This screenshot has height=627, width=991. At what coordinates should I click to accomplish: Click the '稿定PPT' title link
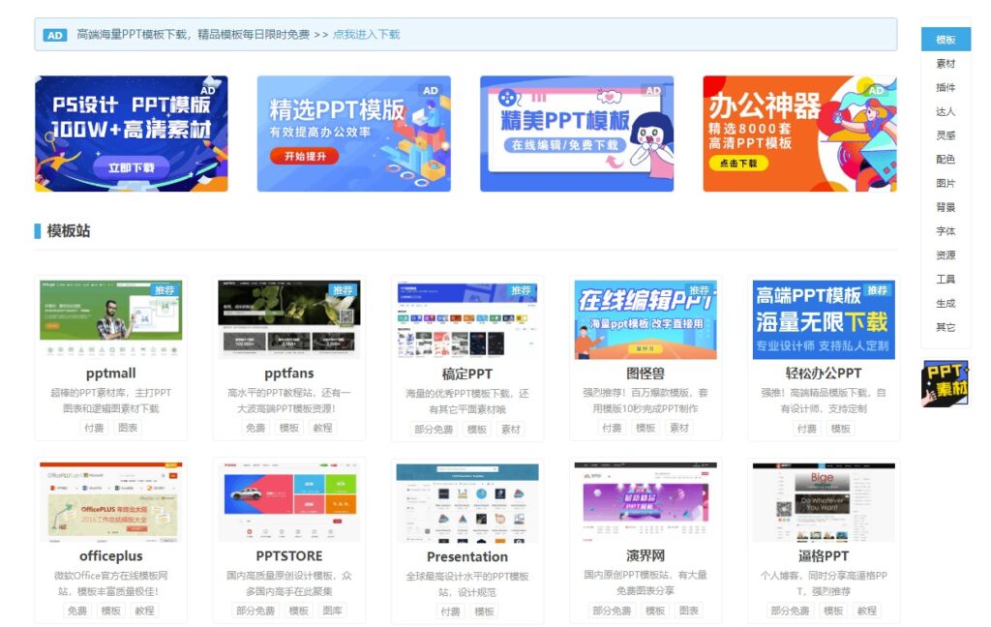pyautogui.click(x=467, y=373)
